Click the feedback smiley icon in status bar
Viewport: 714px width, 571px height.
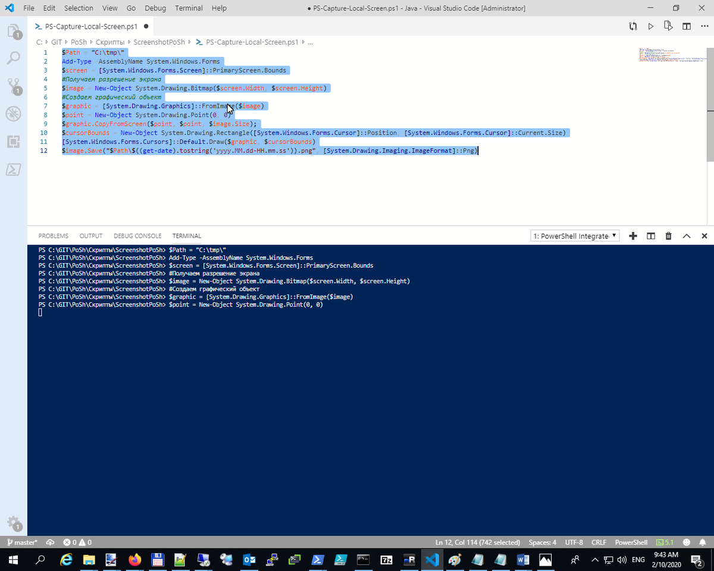pyautogui.click(x=687, y=542)
